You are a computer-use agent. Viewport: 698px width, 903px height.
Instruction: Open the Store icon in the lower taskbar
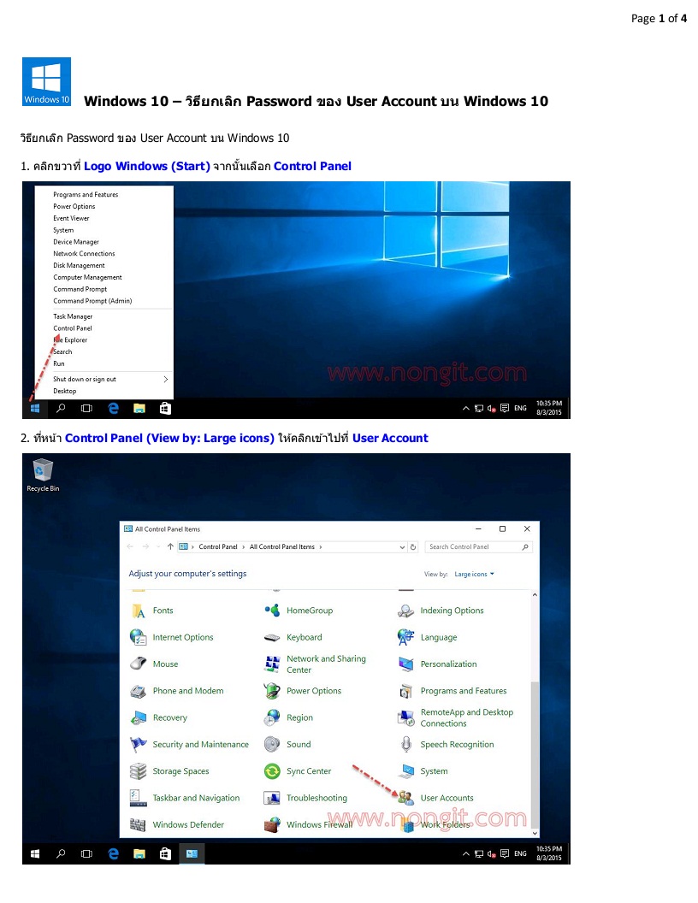(165, 853)
